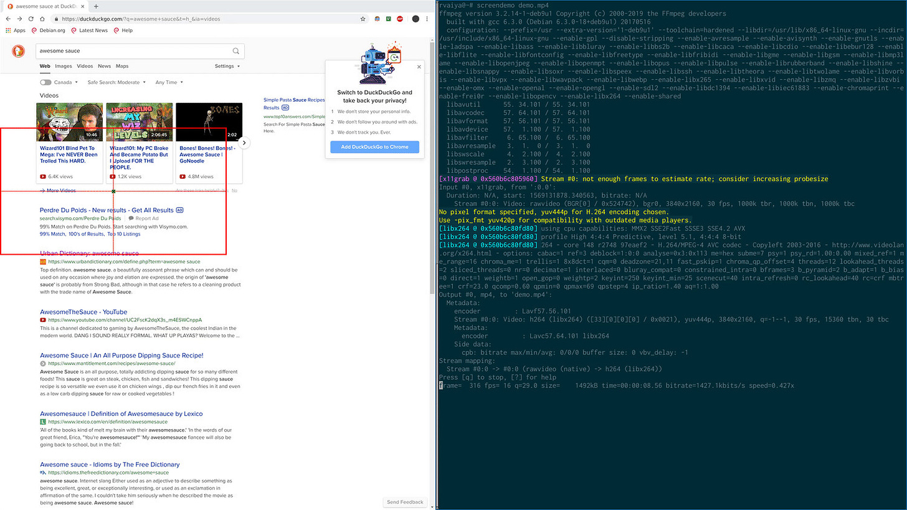This screenshot has width=907, height=510.
Task: Click Add DuckDuckGo to Chrome button
Action: 374,147
